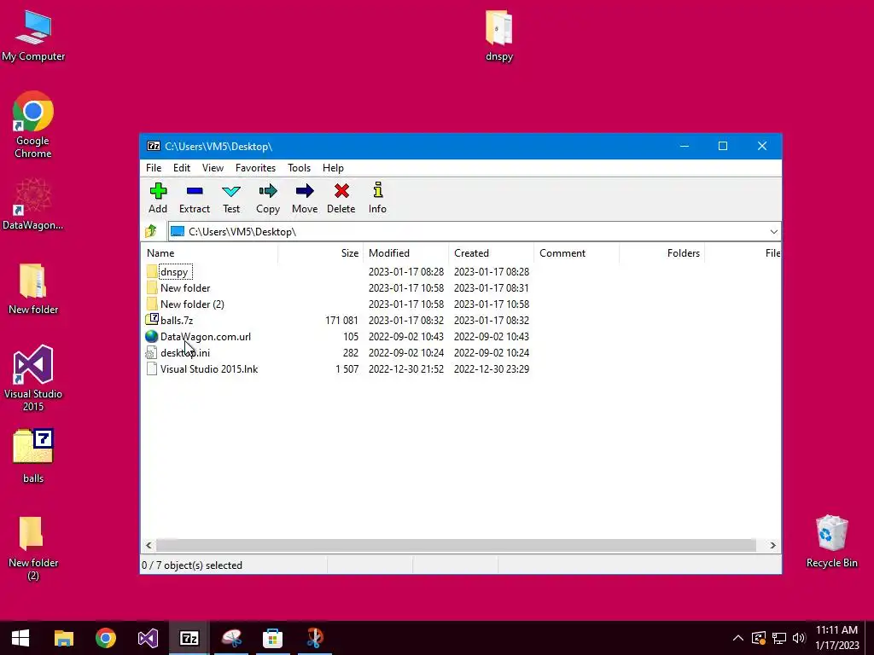
Task: Select Recycle Bin desktop icon
Action: [x=831, y=541]
